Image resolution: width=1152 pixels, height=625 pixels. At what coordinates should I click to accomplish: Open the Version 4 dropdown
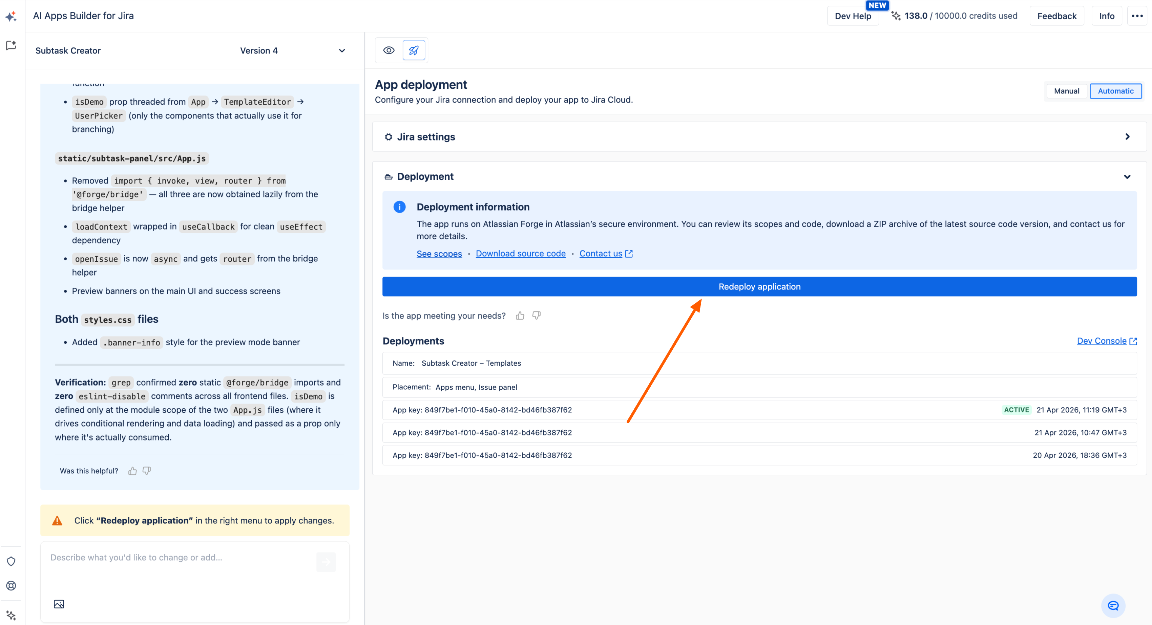[292, 50]
